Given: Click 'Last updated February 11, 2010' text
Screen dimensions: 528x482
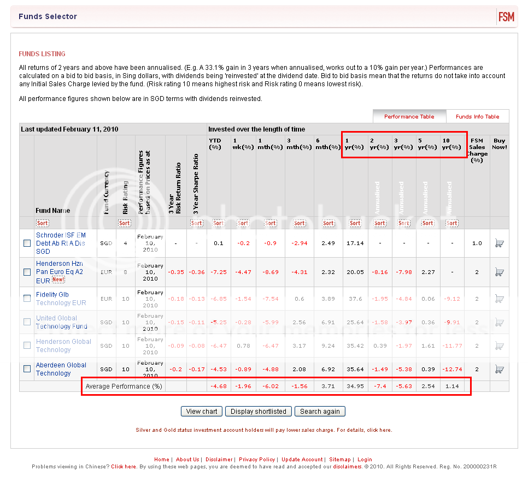Looking at the screenshot, I should [69, 129].
